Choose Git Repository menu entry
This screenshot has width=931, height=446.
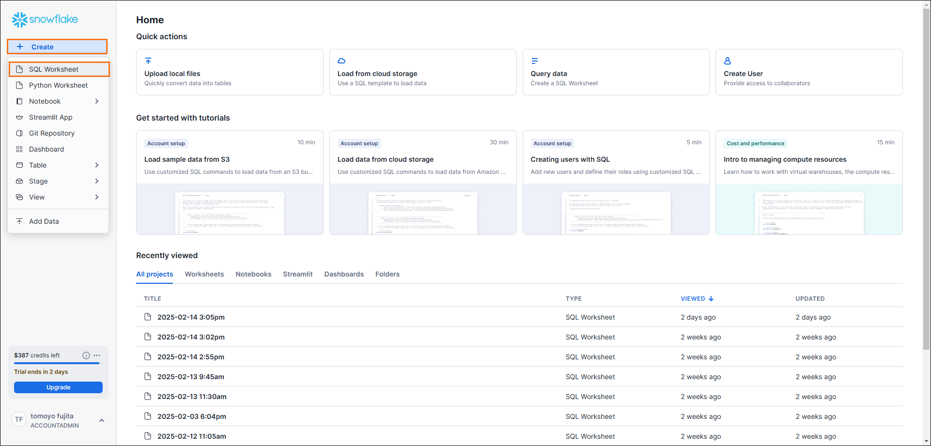(x=58, y=133)
